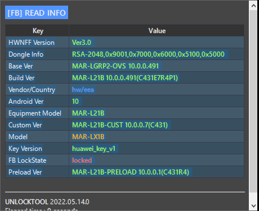Select the hw/eea value
Viewport: 259px width, 211px height.
tap(83, 90)
